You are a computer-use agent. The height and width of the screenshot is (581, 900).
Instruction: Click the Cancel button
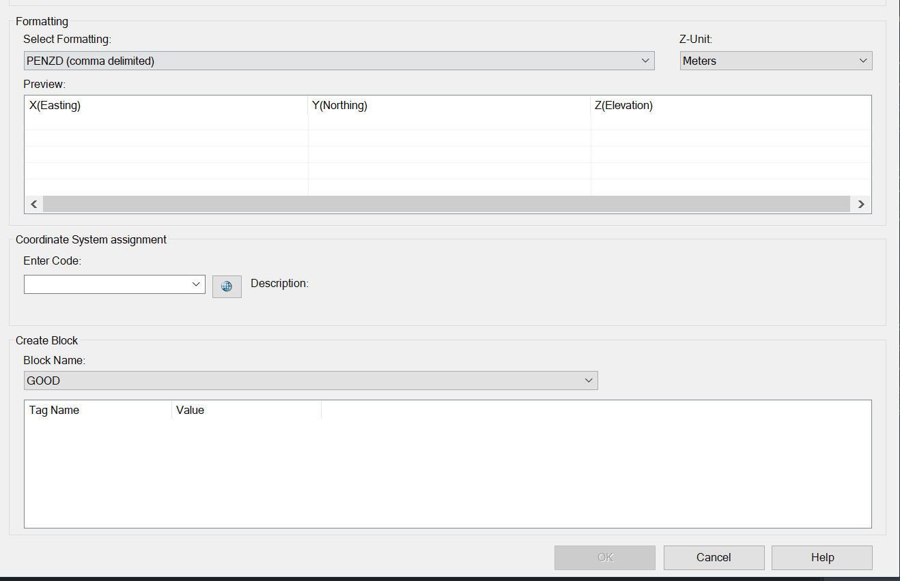tap(714, 557)
